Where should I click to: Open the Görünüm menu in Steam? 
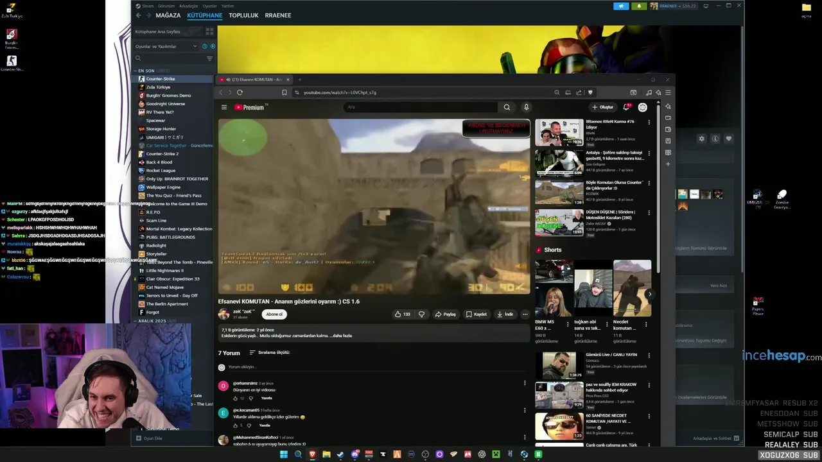click(x=166, y=6)
